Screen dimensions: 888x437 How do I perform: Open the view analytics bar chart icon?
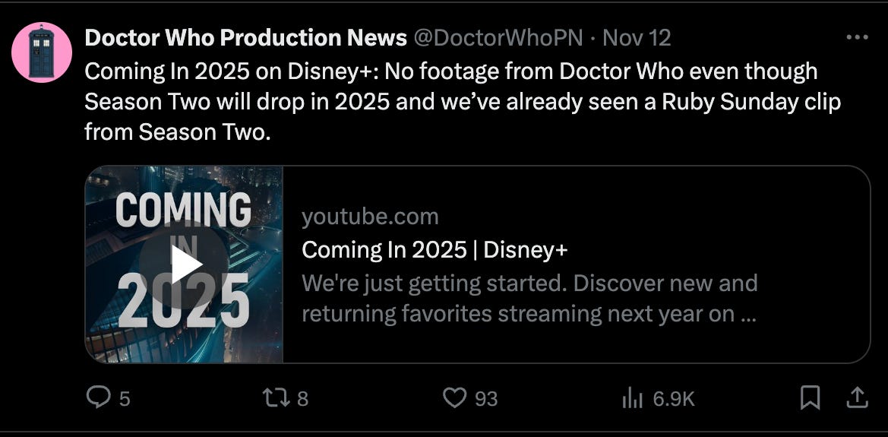coord(633,398)
